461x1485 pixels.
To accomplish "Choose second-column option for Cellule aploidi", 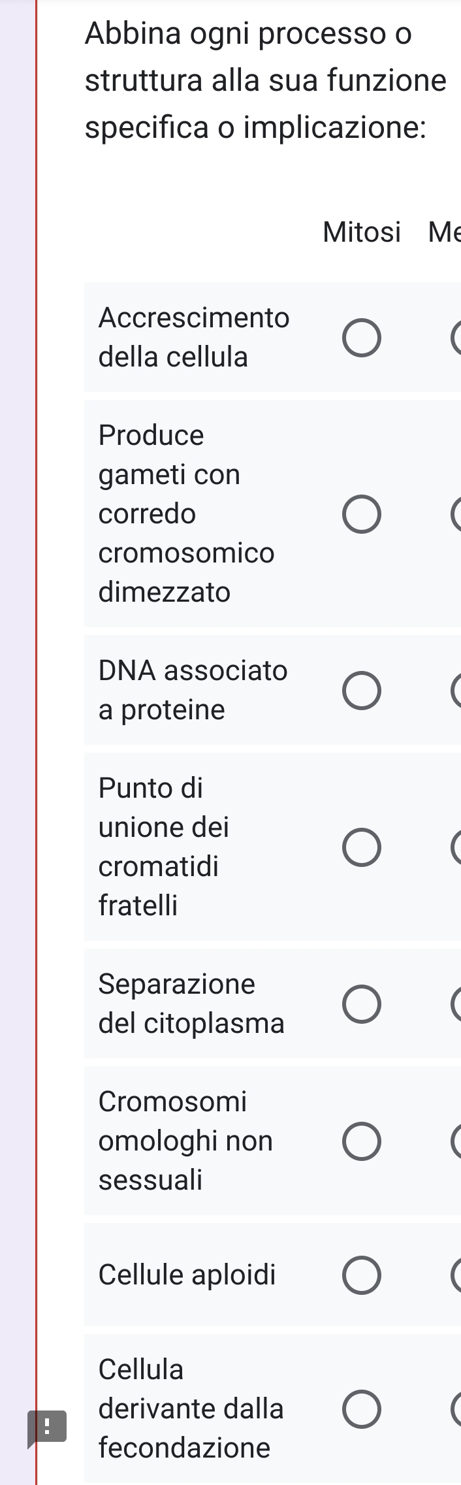I will click(456, 1275).
